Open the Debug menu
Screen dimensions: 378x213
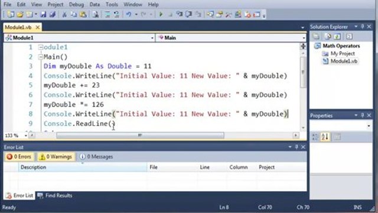[76, 4]
